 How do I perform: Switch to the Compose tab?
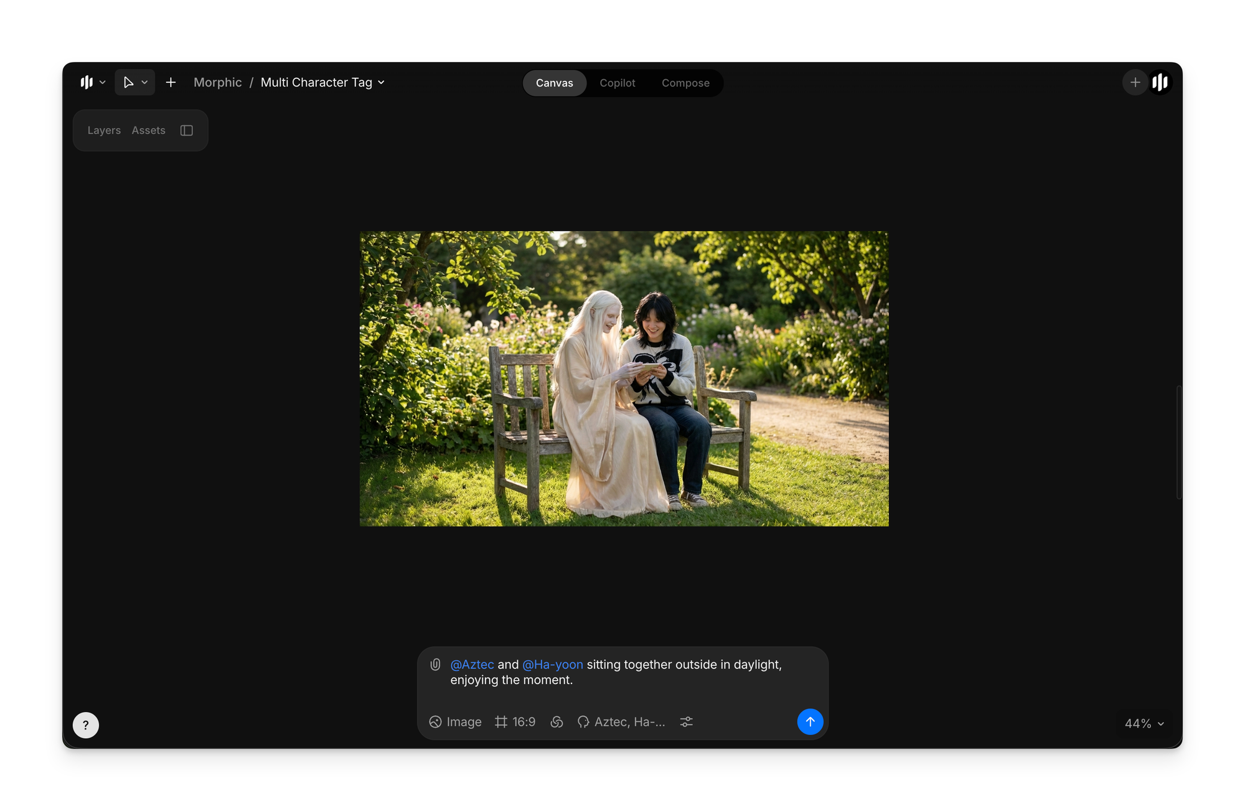(x=685, y=83)
